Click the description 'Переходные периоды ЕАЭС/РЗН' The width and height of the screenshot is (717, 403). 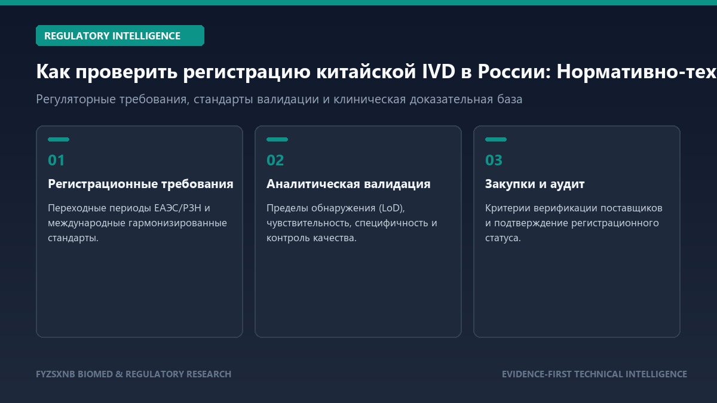tap(137, 223)
